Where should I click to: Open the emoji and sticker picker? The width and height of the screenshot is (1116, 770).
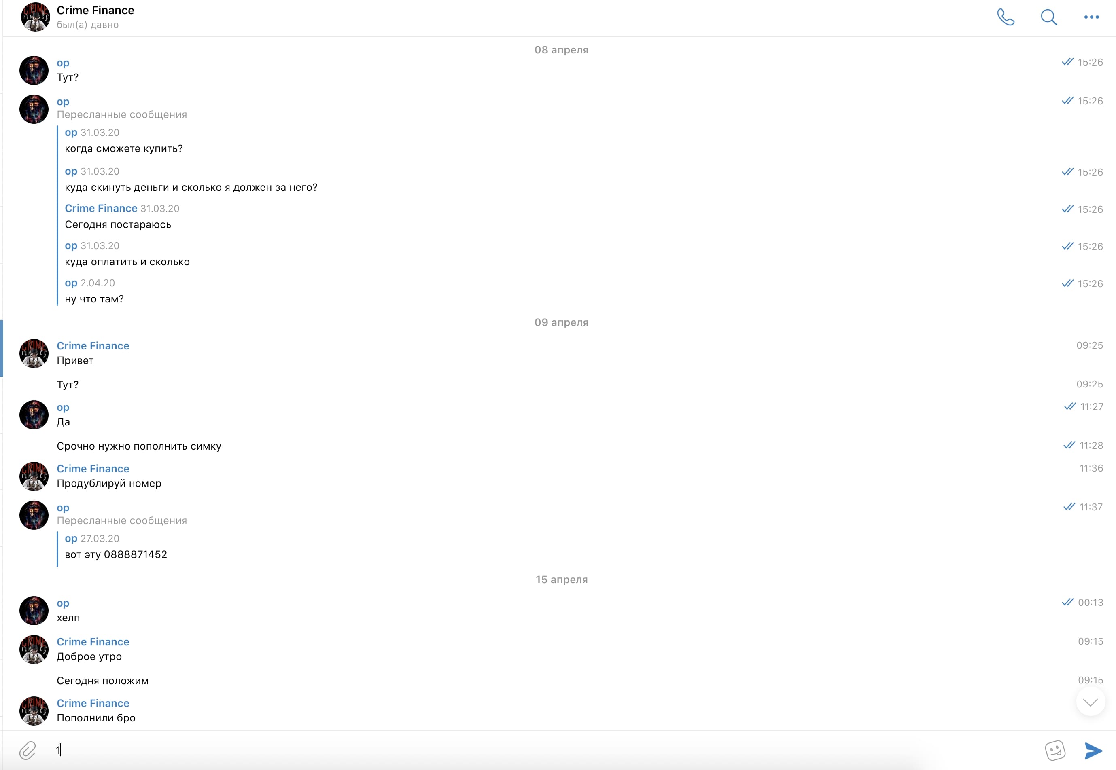[1055, 751]
